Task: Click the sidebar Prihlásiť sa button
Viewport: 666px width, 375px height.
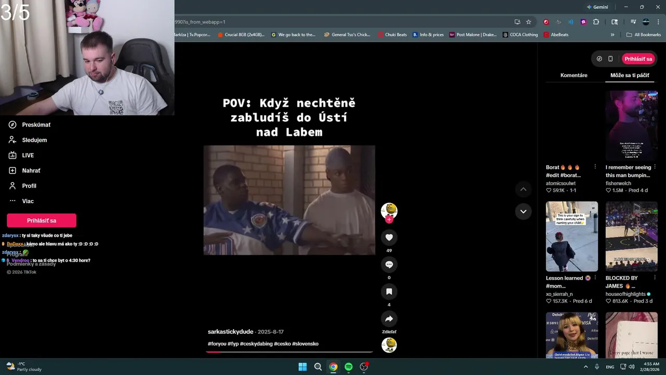Action: (42, 220)
